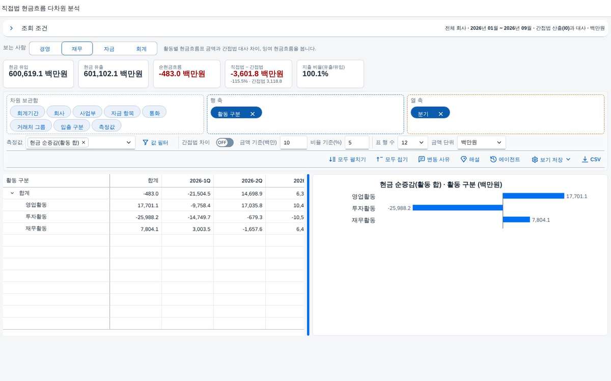Click the 3,003.5 table cell
The image size is (611, 381).
[188, 229]
